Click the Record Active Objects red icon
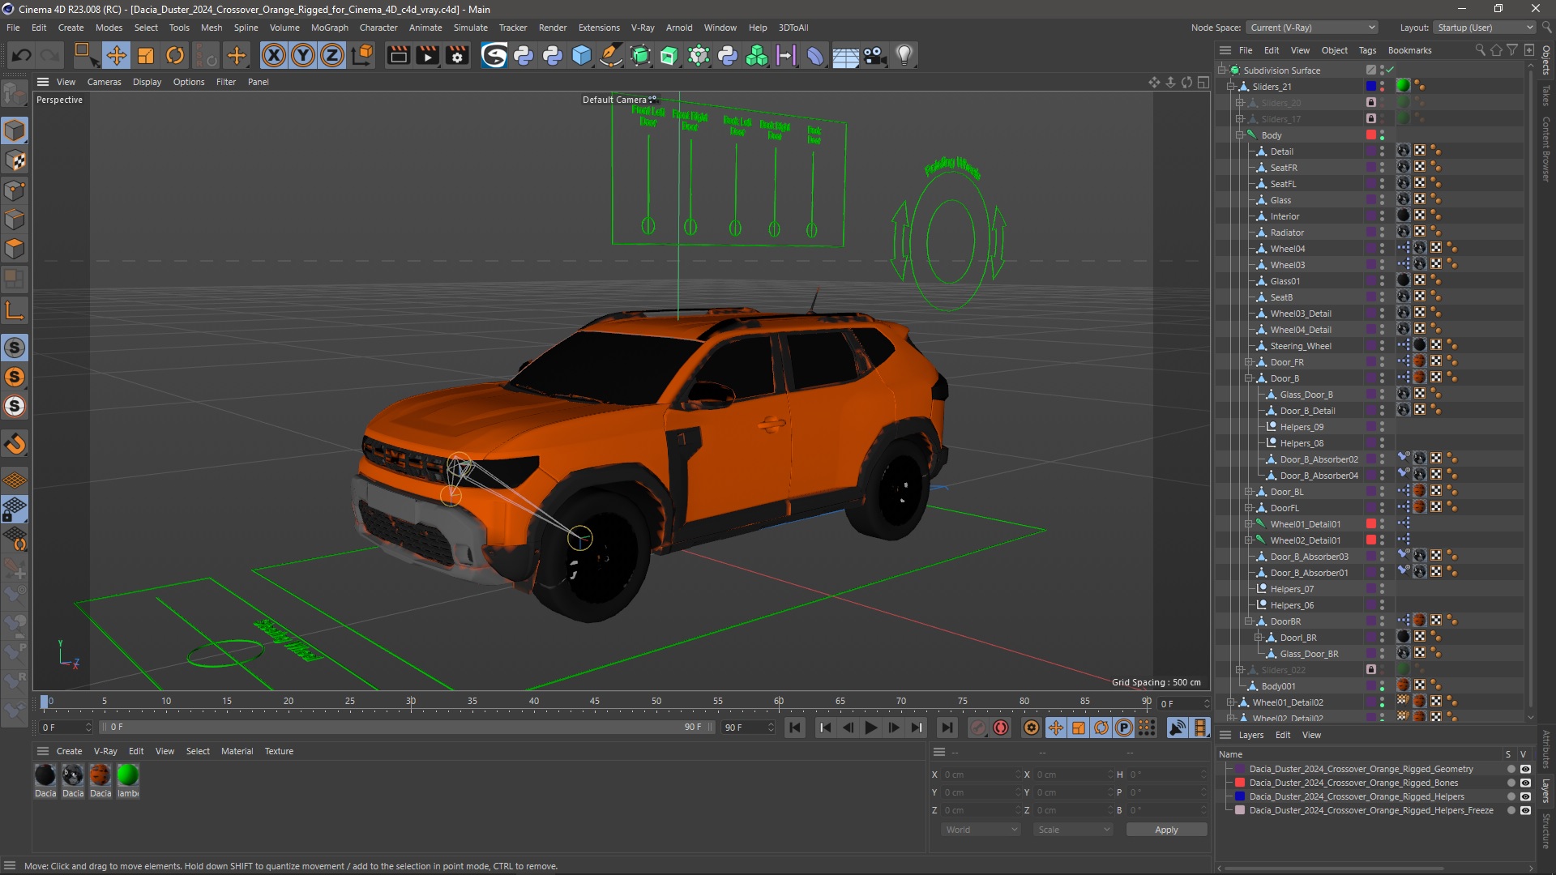 [978, 728]
